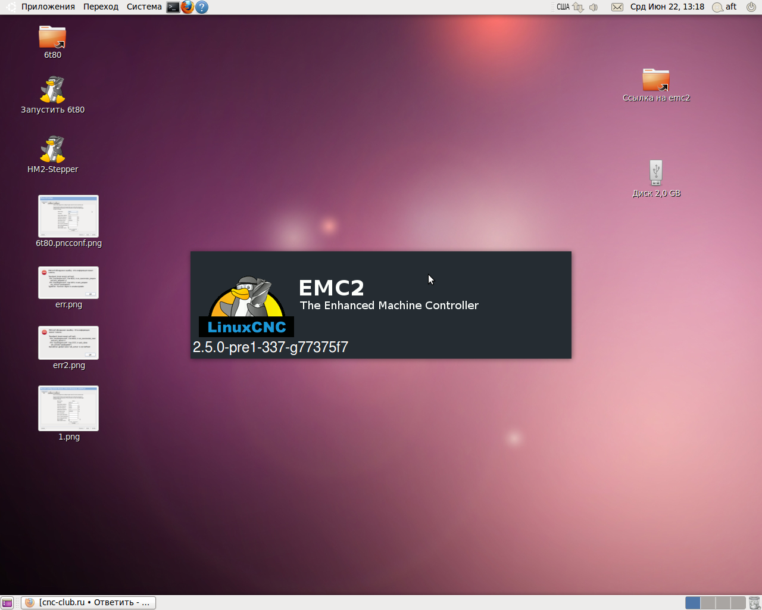Select the Ссылка на emc2 folder link
762x610 pixels.
[656, 85]
